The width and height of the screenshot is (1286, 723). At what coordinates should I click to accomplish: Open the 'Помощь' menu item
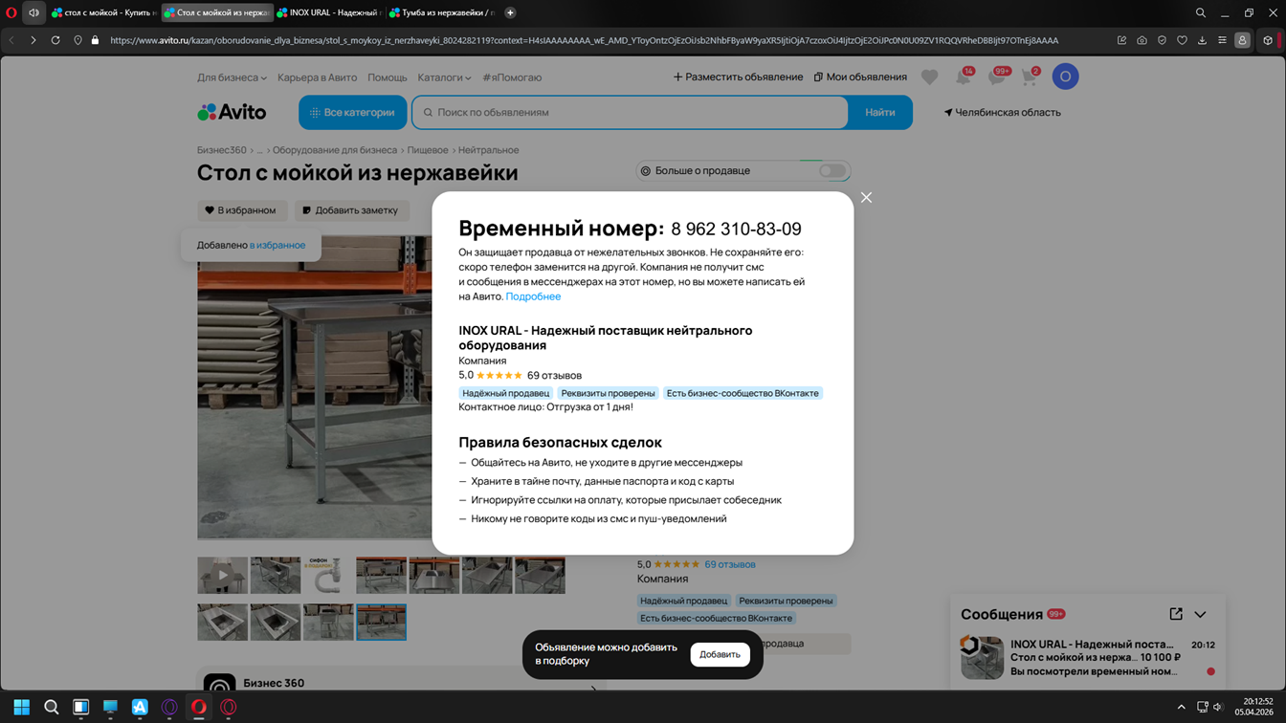coord(388,77)
